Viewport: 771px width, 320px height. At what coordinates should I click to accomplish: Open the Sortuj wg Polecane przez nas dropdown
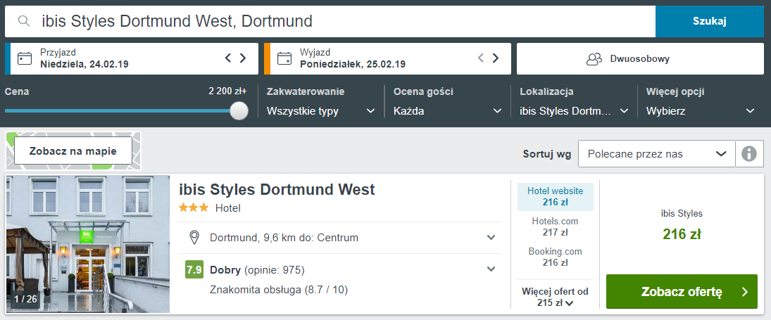[x=656, y=154]
